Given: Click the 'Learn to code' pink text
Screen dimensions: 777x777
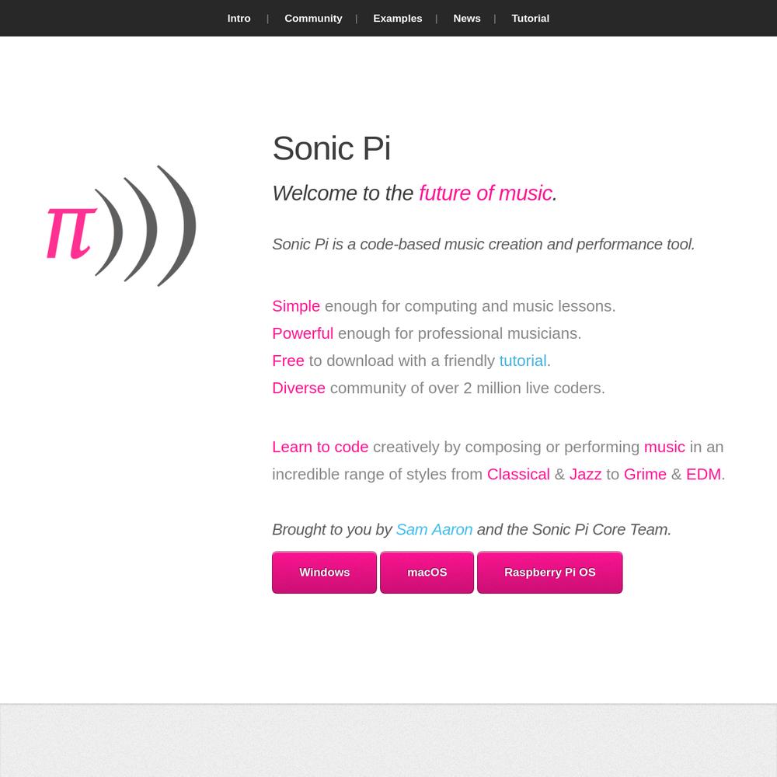Looking at the screenshot, I should point(320,447).
